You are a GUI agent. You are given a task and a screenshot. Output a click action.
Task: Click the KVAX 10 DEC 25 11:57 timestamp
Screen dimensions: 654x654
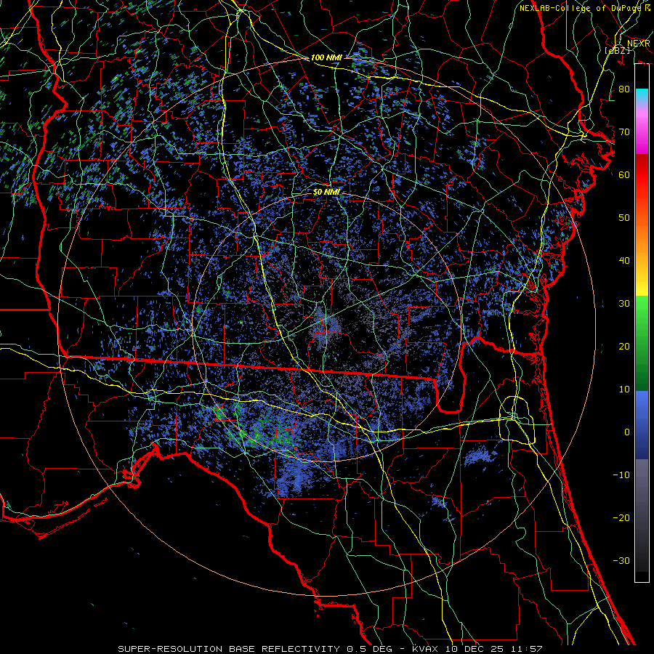point(477,649)
